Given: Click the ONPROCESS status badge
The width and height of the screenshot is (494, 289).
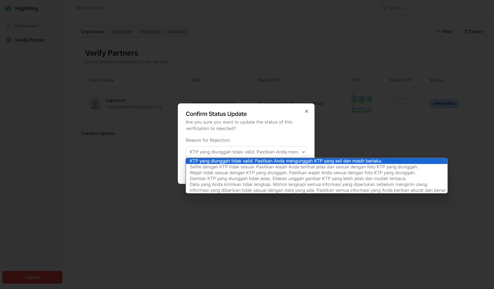Looking at the screenshot, I should [444, 104].
